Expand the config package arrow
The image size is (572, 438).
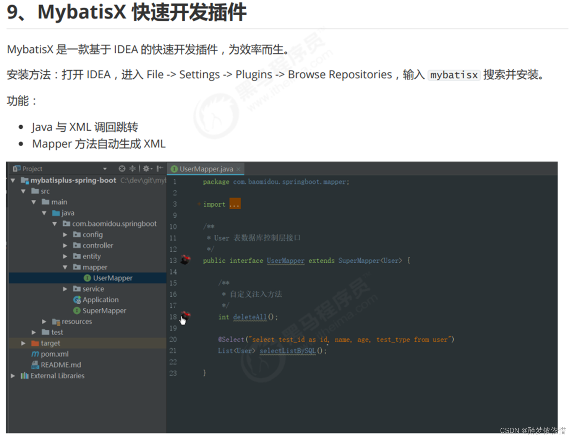pyautogui.click(x=65, y=234)
